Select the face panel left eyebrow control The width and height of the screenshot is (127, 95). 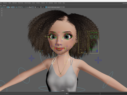click(x=92, y=33)
